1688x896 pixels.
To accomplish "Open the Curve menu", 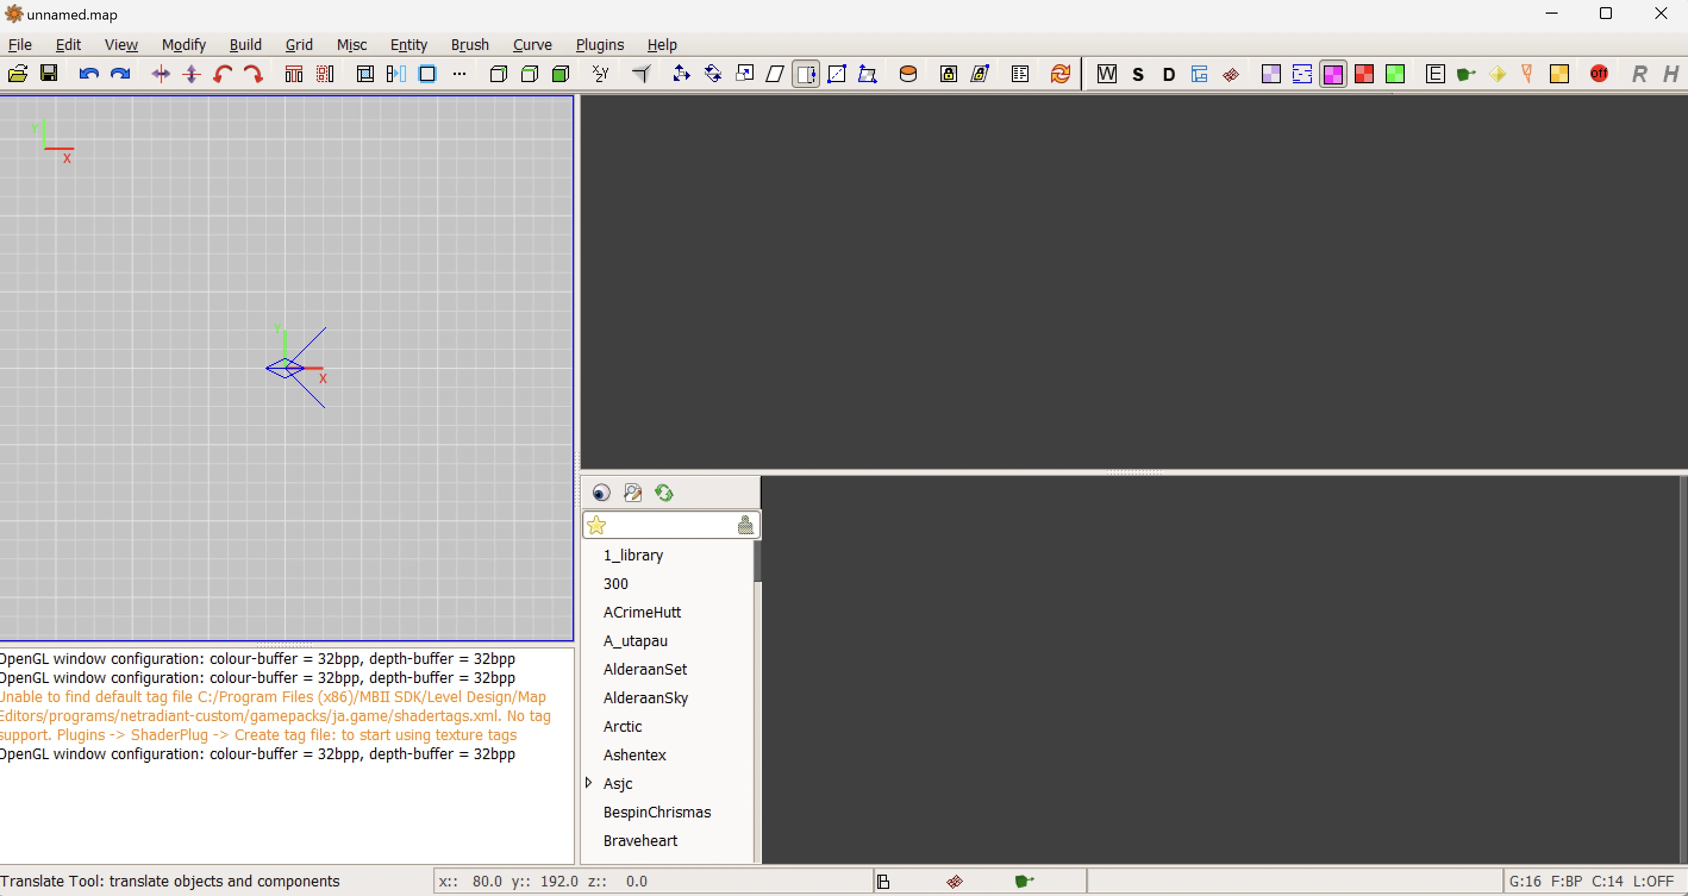I will pyautogui.click(x=532, y=45).
